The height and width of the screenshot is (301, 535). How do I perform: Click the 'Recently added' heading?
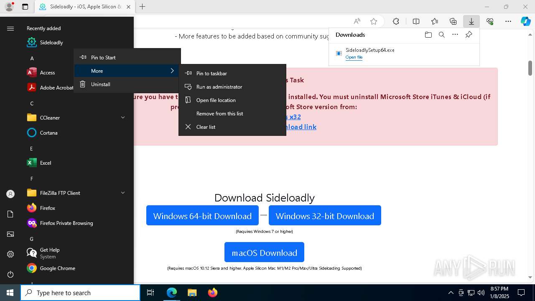(x=43, y=28)
